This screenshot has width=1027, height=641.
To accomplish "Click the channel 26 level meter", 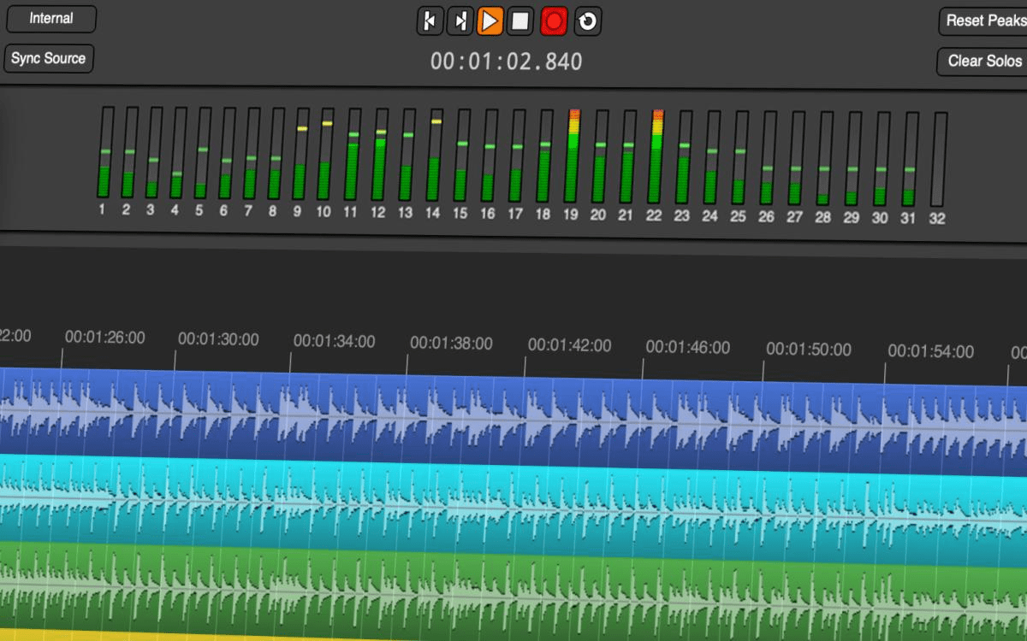I will click(x=768, y=158).
